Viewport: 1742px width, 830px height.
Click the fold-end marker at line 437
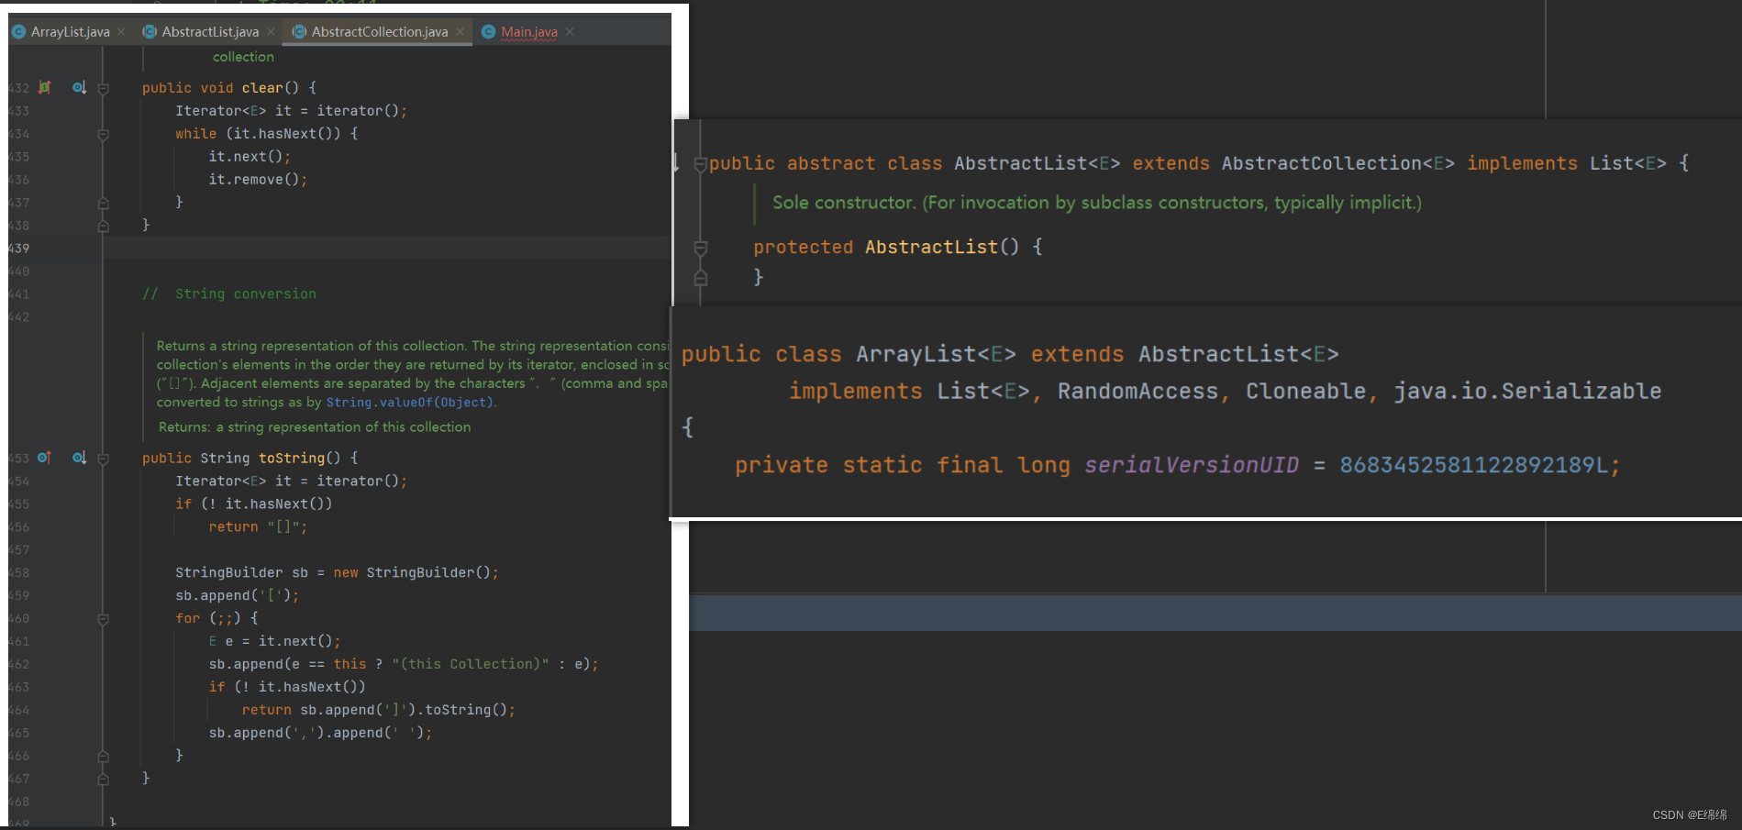pos(103,203)
